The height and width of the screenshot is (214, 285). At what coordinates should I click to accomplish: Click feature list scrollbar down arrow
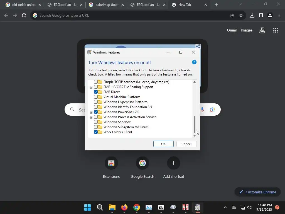coord(195,136)
